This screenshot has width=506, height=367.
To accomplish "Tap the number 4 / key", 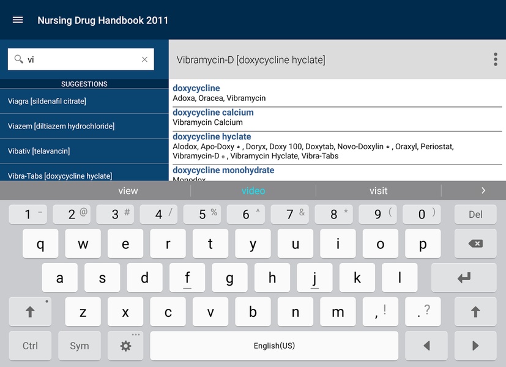I will click(158, 214).
